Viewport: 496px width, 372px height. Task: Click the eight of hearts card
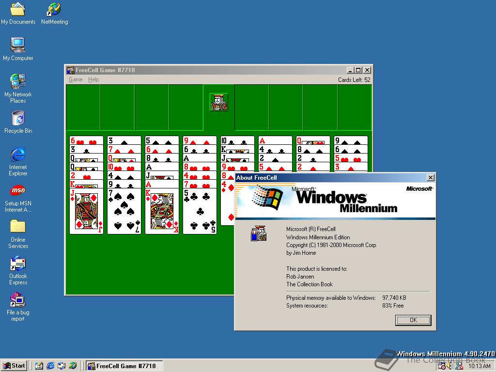pos(200,167)
